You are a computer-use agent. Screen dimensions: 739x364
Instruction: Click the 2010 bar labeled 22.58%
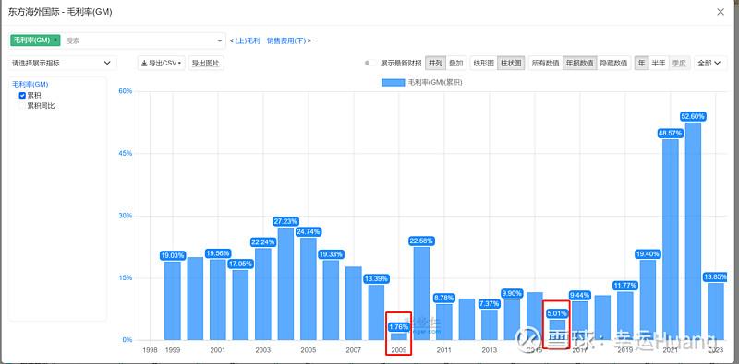[x=421, y=293]
